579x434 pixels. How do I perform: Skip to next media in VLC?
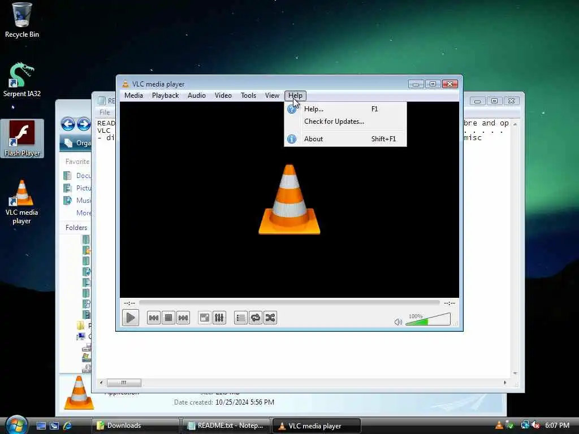(183, 318)
